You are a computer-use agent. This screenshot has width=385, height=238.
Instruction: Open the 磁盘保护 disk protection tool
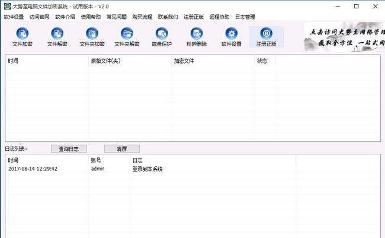click(x=162, y=37)
